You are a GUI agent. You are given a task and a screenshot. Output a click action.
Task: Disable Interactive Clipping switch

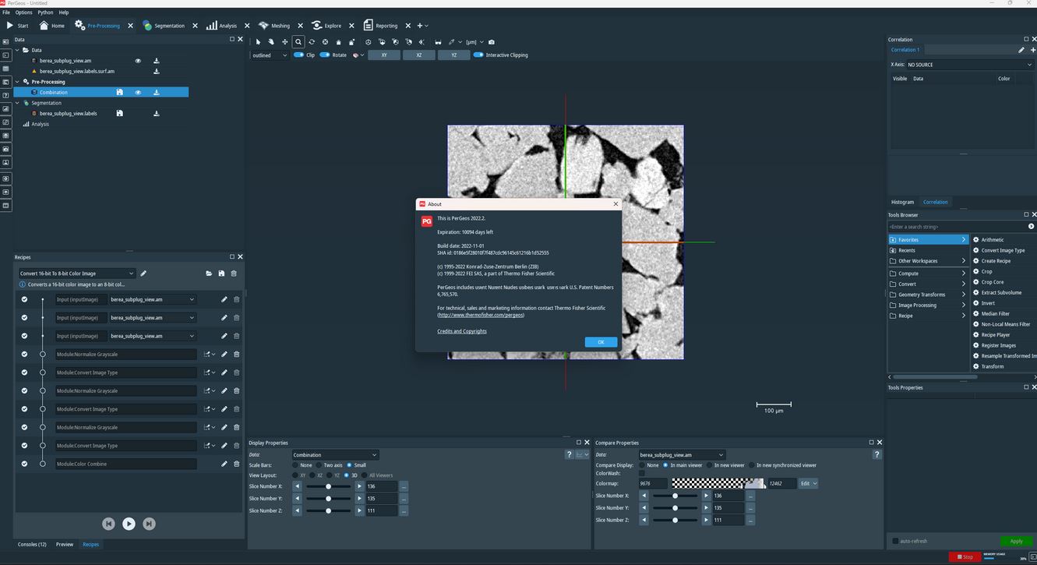point(478,55)
